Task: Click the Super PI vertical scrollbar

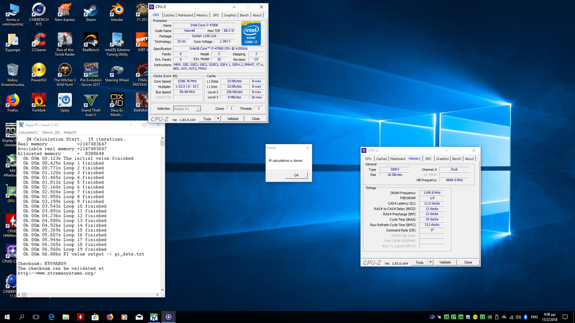Action: [163, 214]
